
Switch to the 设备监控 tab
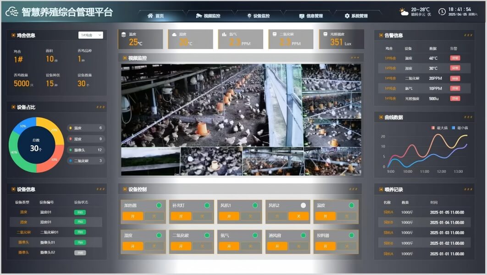coord(259,16)
